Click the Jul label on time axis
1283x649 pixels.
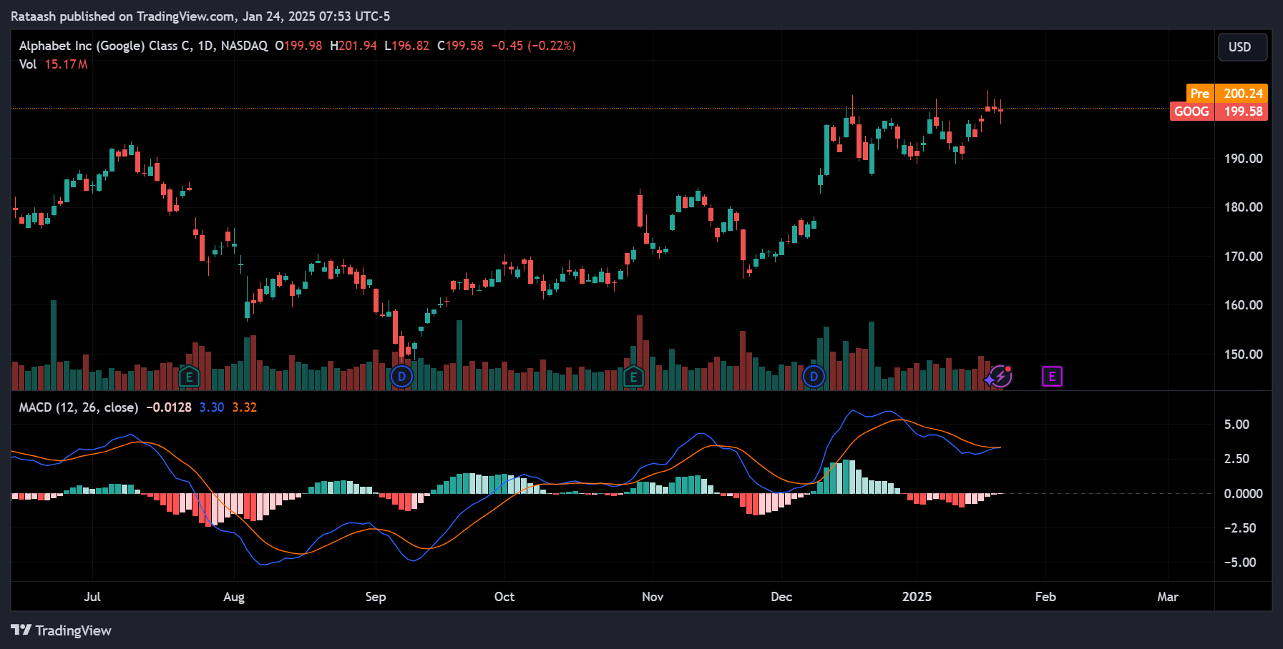pyautogui.click(x=92, y=597)
